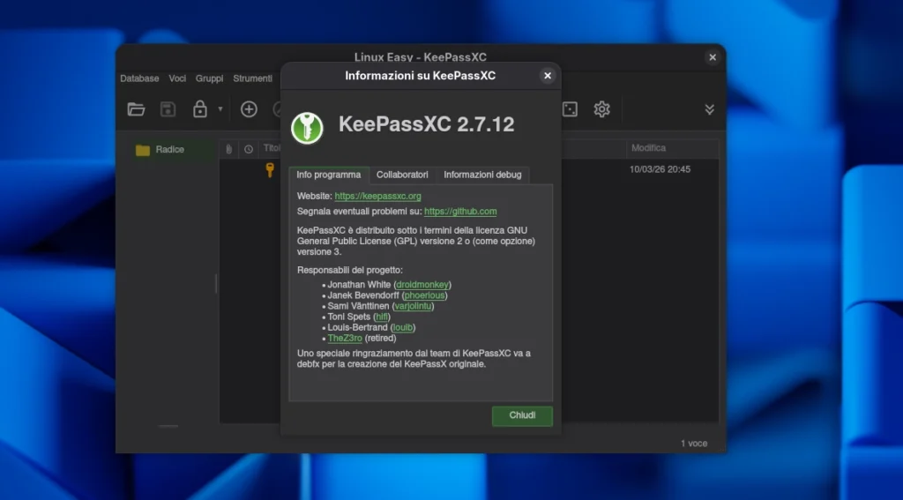This screenshot has height=500, width=903.
Task: Click the KeePassXC green key logo
Action: [x=307, y=127]
